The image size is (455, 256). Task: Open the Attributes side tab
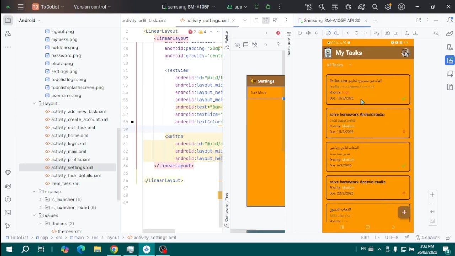click(x=289, y=44)
